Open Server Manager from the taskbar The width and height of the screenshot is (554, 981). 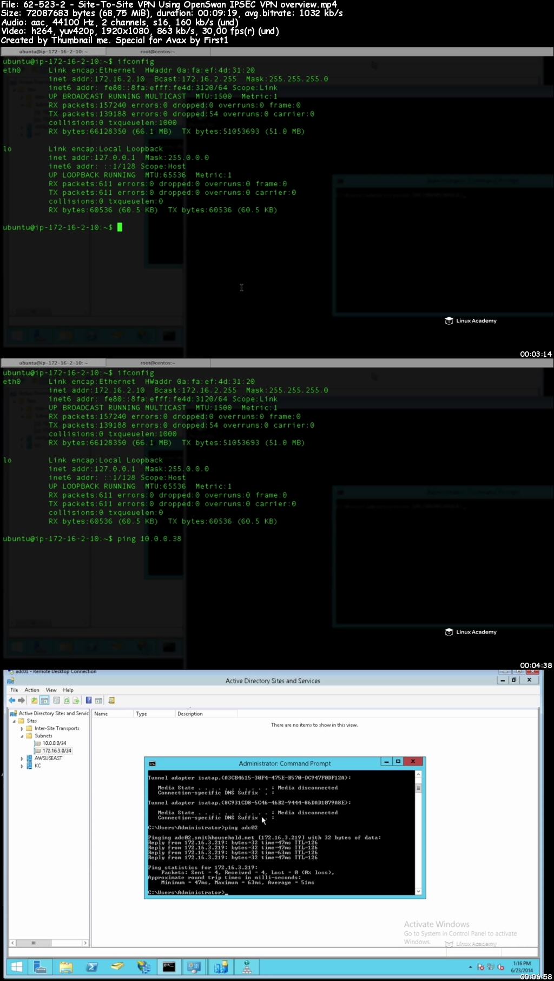click(40, 966)
